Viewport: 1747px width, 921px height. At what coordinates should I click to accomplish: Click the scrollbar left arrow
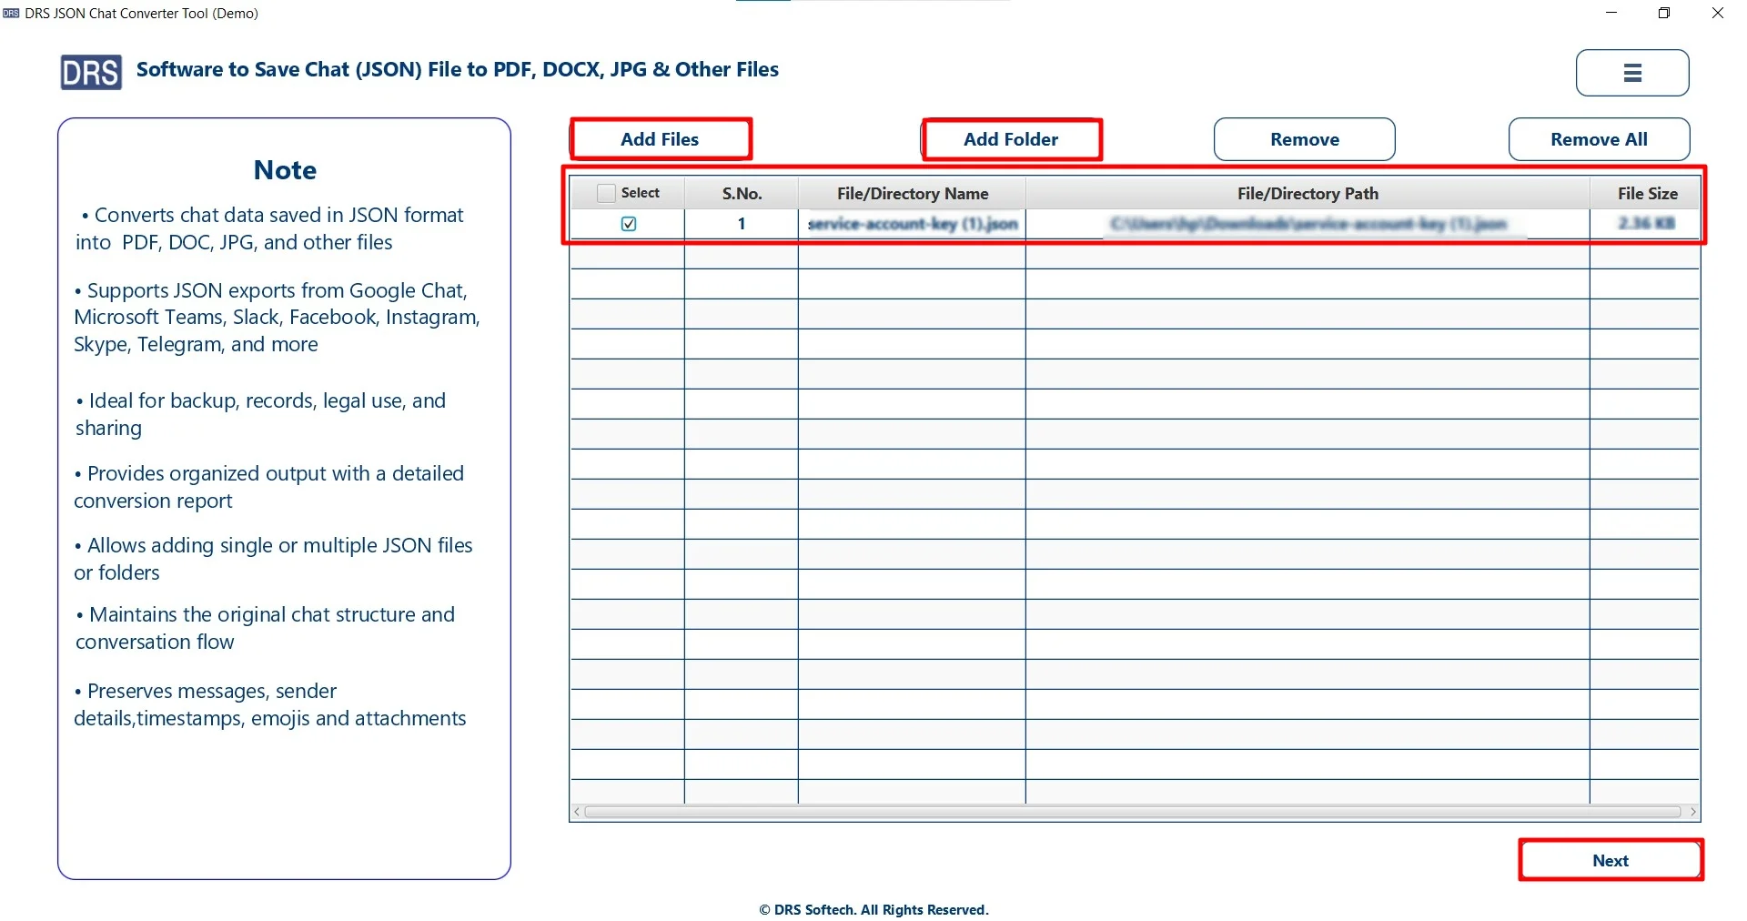coord(576,811)
